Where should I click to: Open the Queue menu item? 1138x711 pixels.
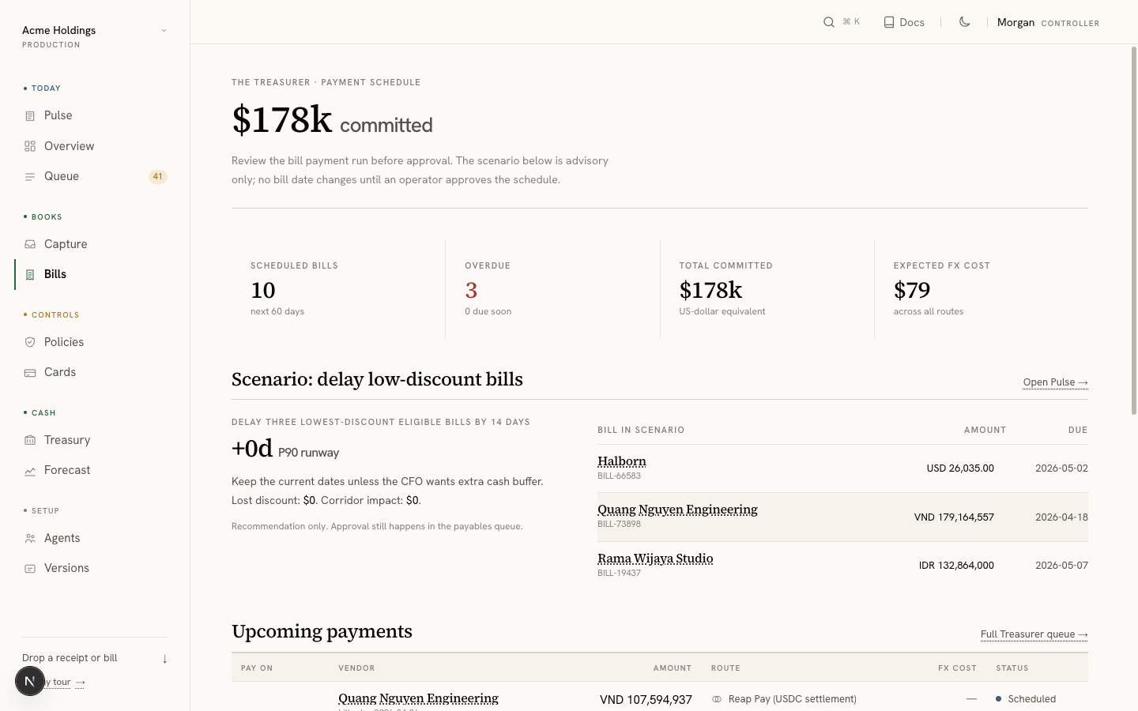[95, 176]
